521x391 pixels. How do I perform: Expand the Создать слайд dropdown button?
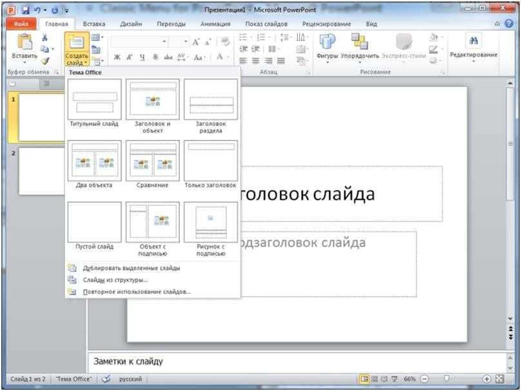coord(77,59)
